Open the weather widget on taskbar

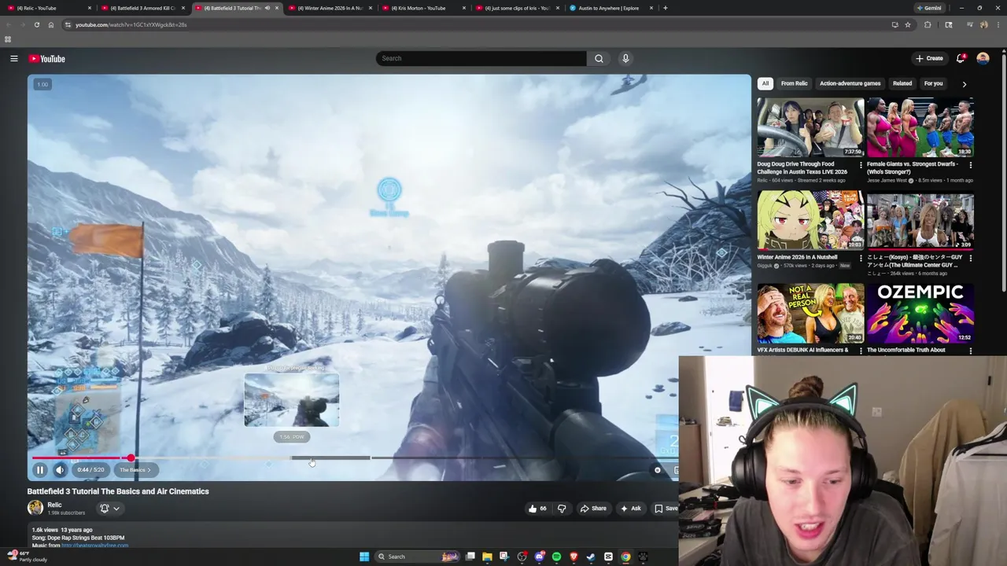pyautogui.click(x=28, y=557)
